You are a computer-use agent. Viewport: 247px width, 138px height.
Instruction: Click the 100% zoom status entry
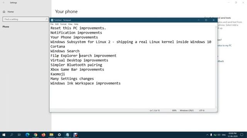click(174, 110)
